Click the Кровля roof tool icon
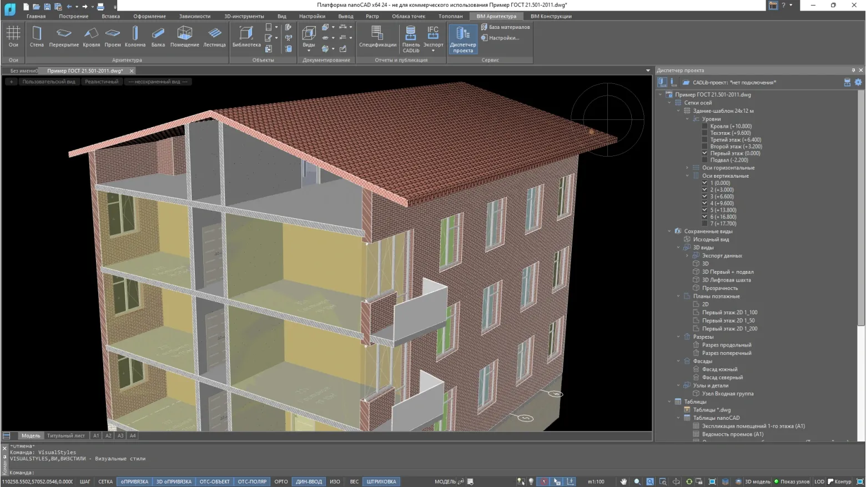866x487 pixels. pos(91,34)
